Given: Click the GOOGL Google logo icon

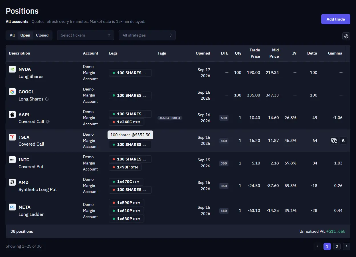Looking at the screenshot, I should pos(12,92).
